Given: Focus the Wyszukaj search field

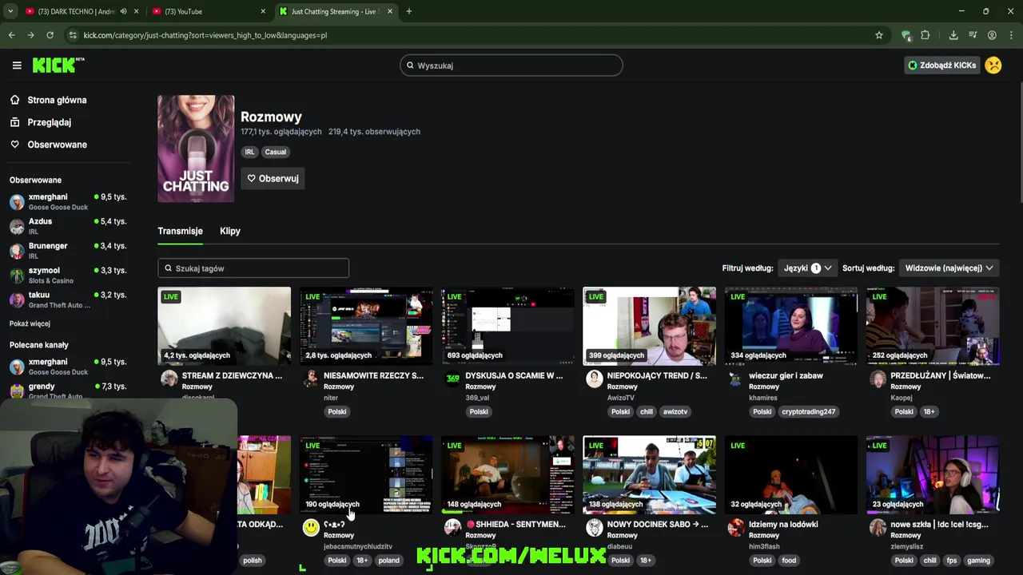Looking at the screenshot, I should pos(511,65).
